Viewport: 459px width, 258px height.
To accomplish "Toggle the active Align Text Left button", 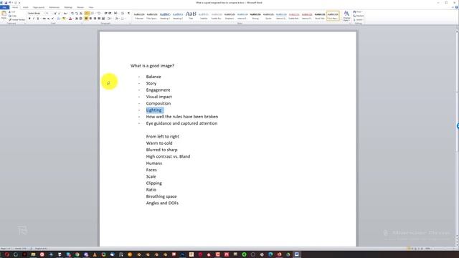I will point(86,19).
